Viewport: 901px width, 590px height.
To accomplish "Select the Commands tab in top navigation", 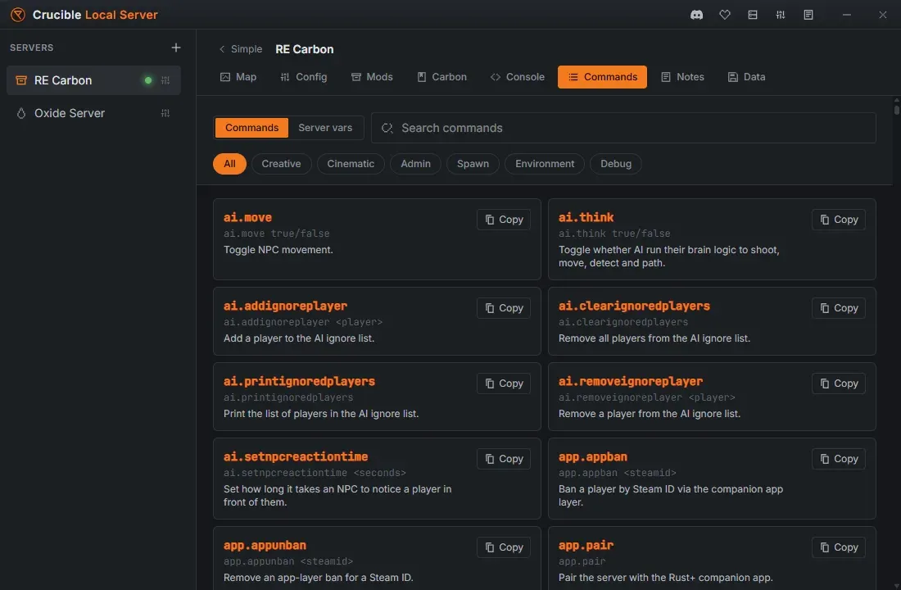I will 602,77.
